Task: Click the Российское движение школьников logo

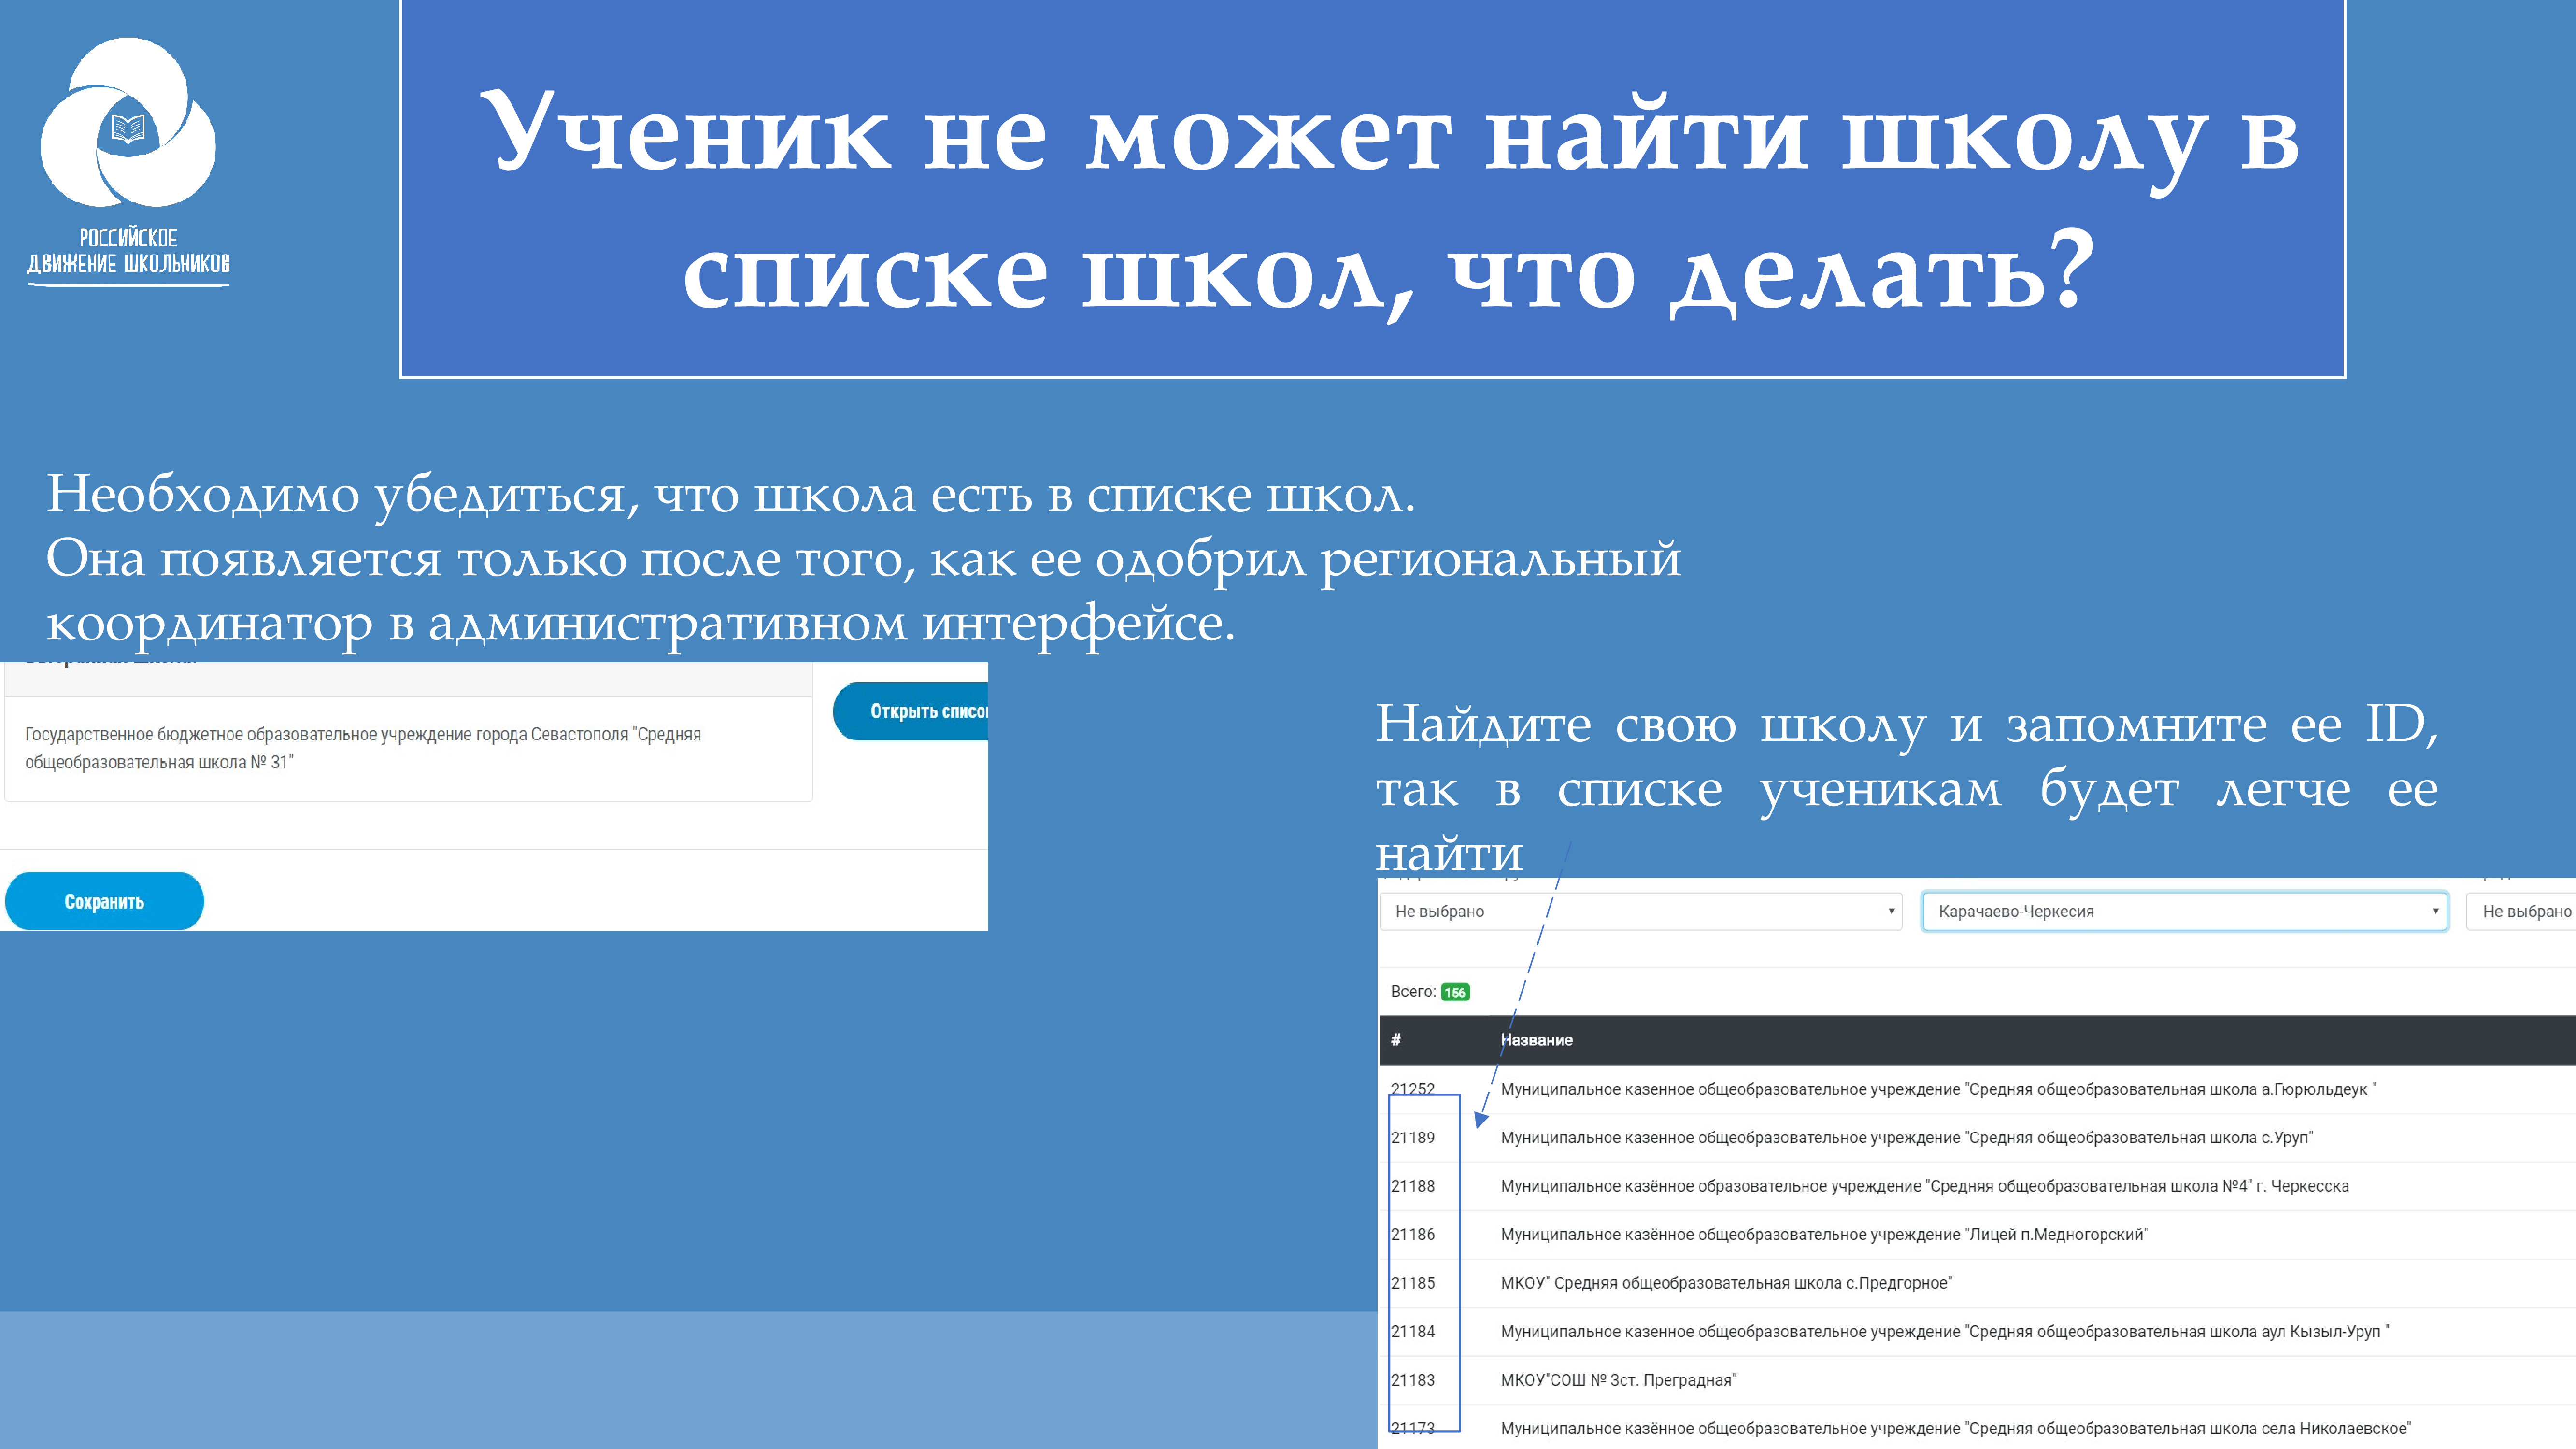Action: pos(128,162)
